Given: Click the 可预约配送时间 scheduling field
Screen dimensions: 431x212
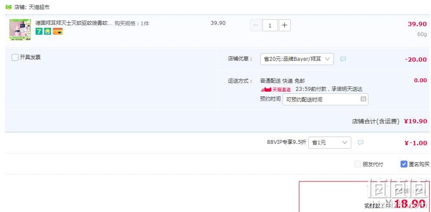Looking at the screenshot, I should 325,99.
